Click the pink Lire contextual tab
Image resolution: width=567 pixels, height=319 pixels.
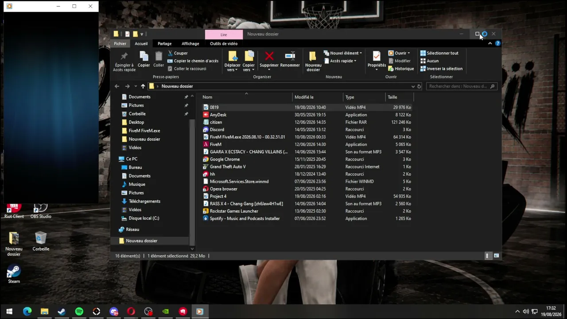[224, 34]
